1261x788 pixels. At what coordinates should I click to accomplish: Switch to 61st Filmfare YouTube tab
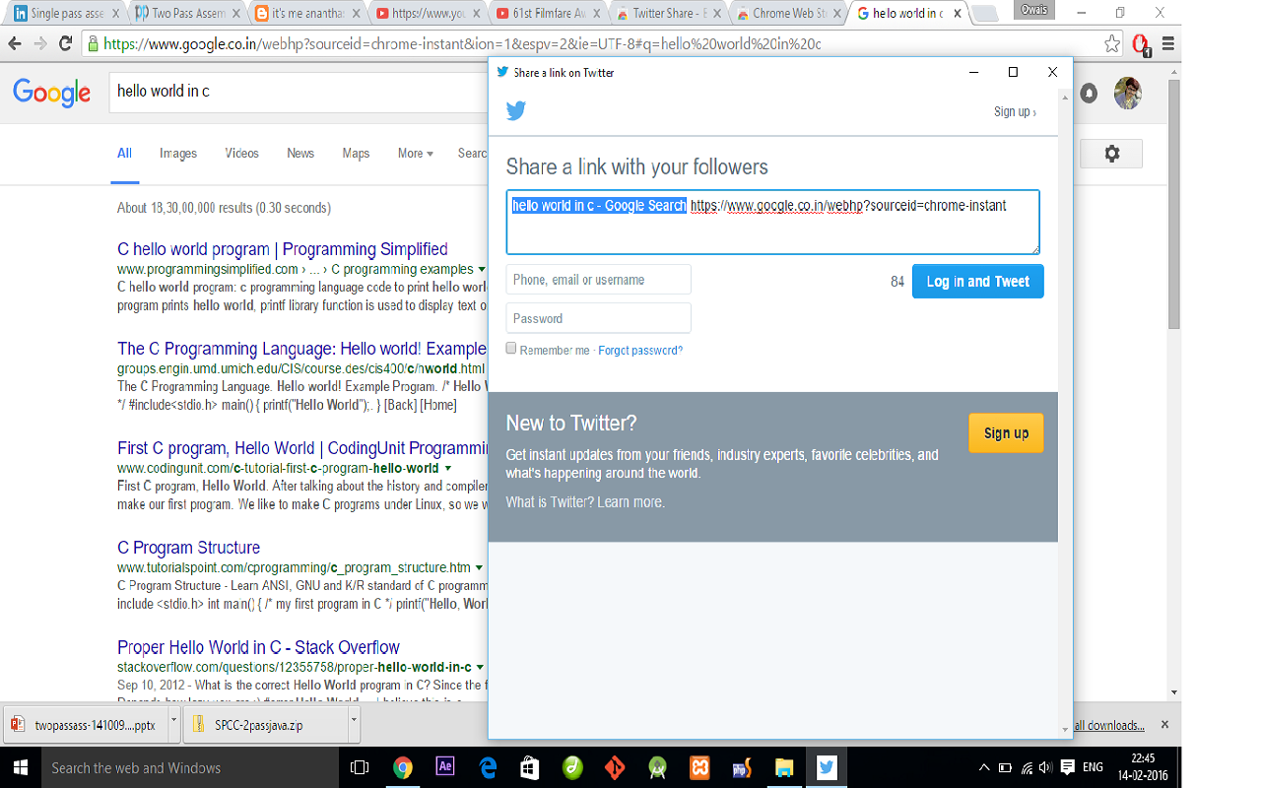pos(548,14)
